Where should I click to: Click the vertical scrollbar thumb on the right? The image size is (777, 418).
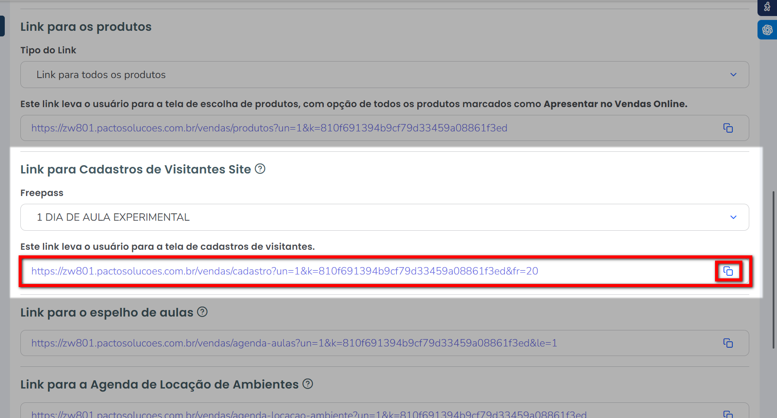pos(774,269)
